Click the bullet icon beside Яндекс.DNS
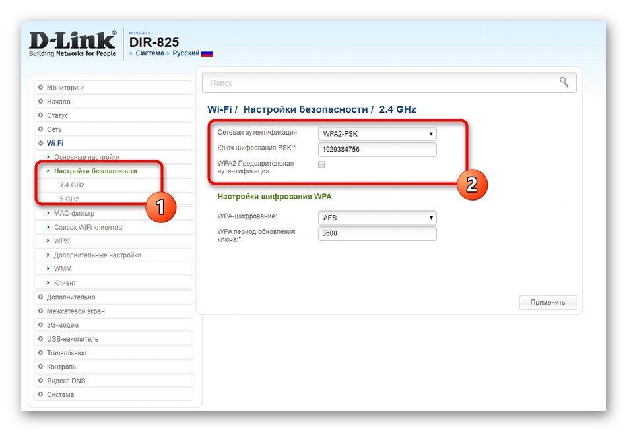Viewport: 627px width, 432px height. pos(40,381)
